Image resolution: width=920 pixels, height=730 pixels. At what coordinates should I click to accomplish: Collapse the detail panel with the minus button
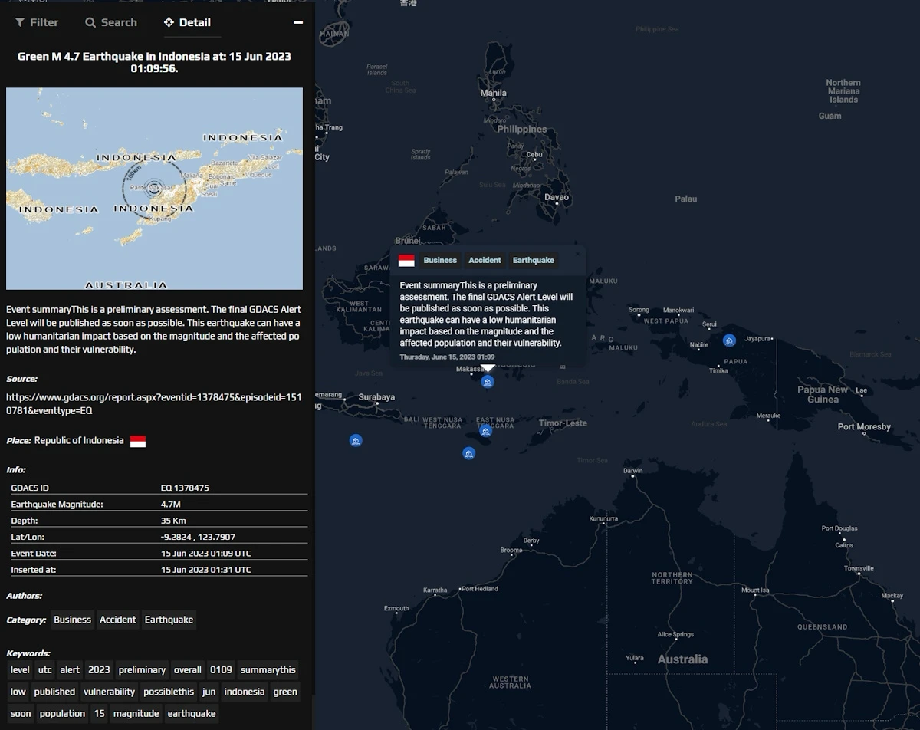click(x=298, y=22)
